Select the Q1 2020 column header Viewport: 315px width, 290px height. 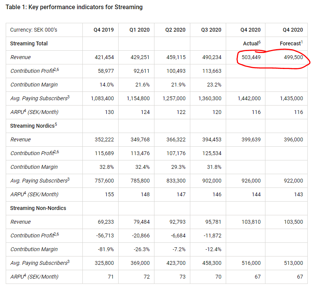(x=139, y=30)
